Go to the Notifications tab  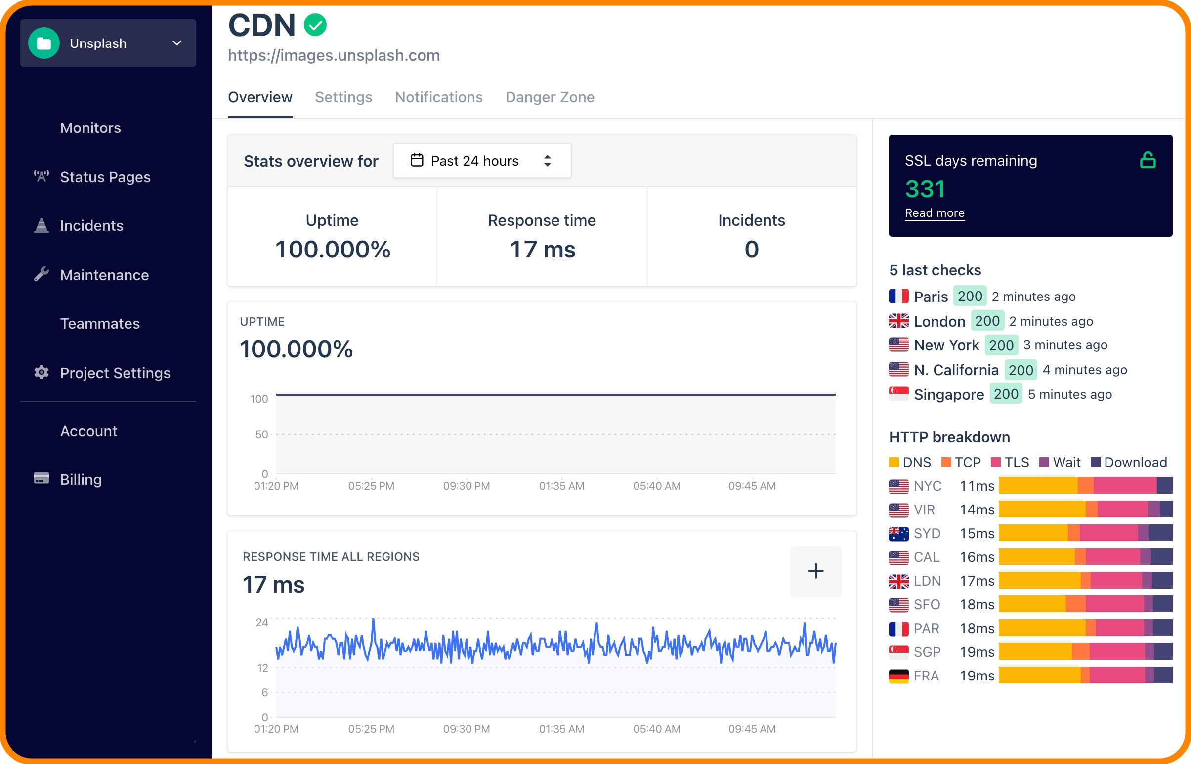[438, 97]
